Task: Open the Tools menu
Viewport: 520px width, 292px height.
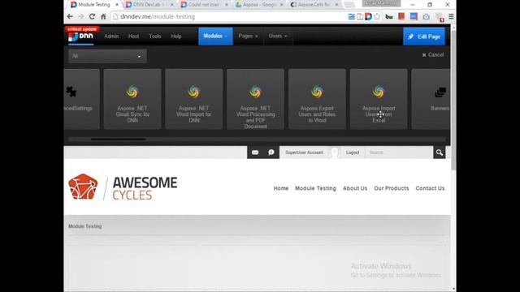Action: click(x=155, y=36)
